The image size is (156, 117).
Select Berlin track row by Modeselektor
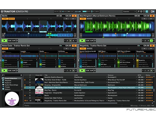tap(89, 95)
